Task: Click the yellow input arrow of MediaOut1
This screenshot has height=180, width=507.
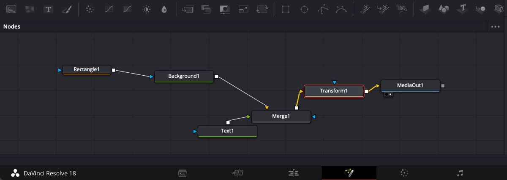Action: pos(378,86)
